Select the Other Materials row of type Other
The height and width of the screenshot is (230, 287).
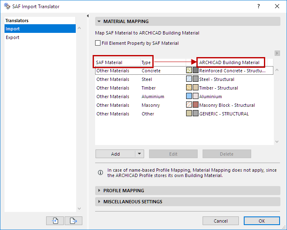click(184, 114)
